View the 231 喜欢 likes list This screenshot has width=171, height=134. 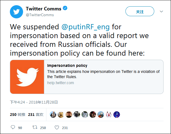point(35,115)
